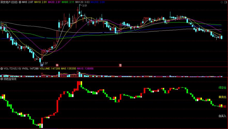228x129 pixels.
Task: Click the blue MA250 label
Action: [98, 2]
